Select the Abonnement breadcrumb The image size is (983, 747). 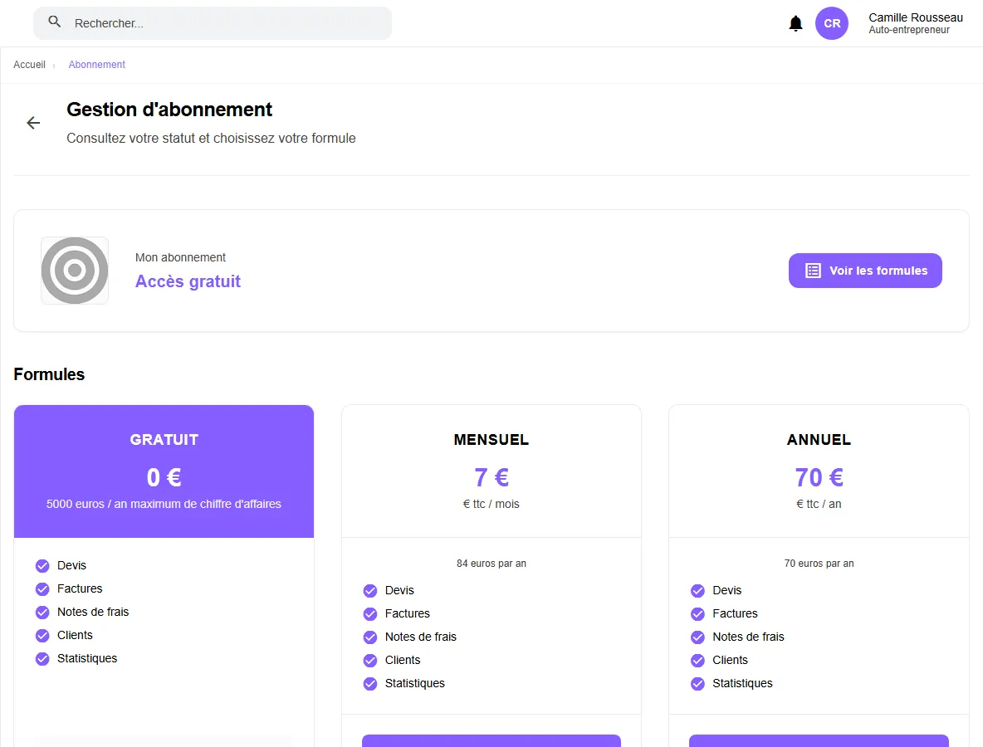click(96, 65)
